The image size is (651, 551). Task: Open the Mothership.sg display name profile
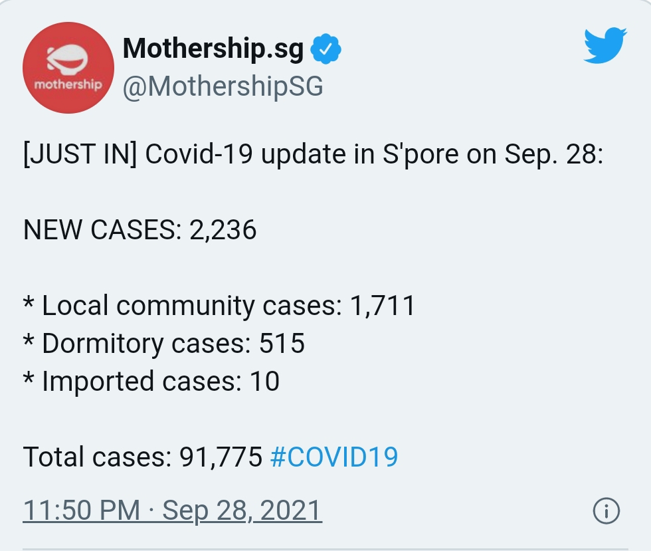(x=213, y=49)
